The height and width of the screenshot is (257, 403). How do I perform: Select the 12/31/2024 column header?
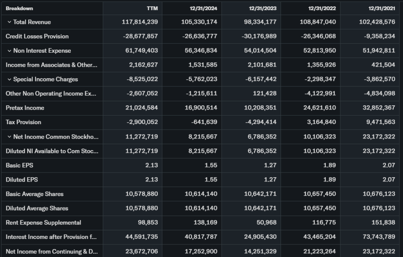[203, 8]
